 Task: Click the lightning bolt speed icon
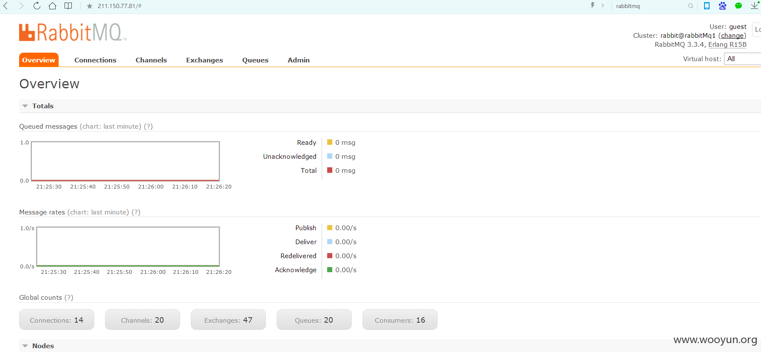coord(592,6)
